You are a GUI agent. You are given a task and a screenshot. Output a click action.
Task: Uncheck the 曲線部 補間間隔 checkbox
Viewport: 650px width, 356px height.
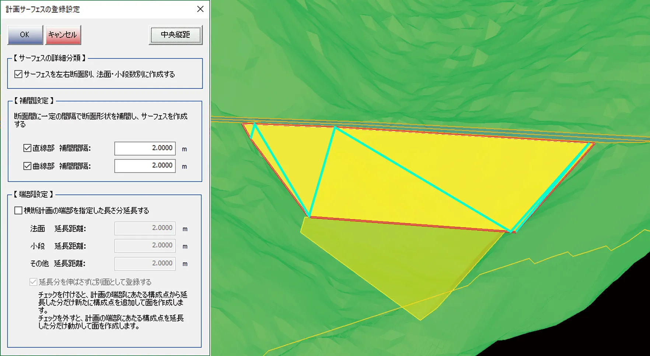[x=27, y=166]
